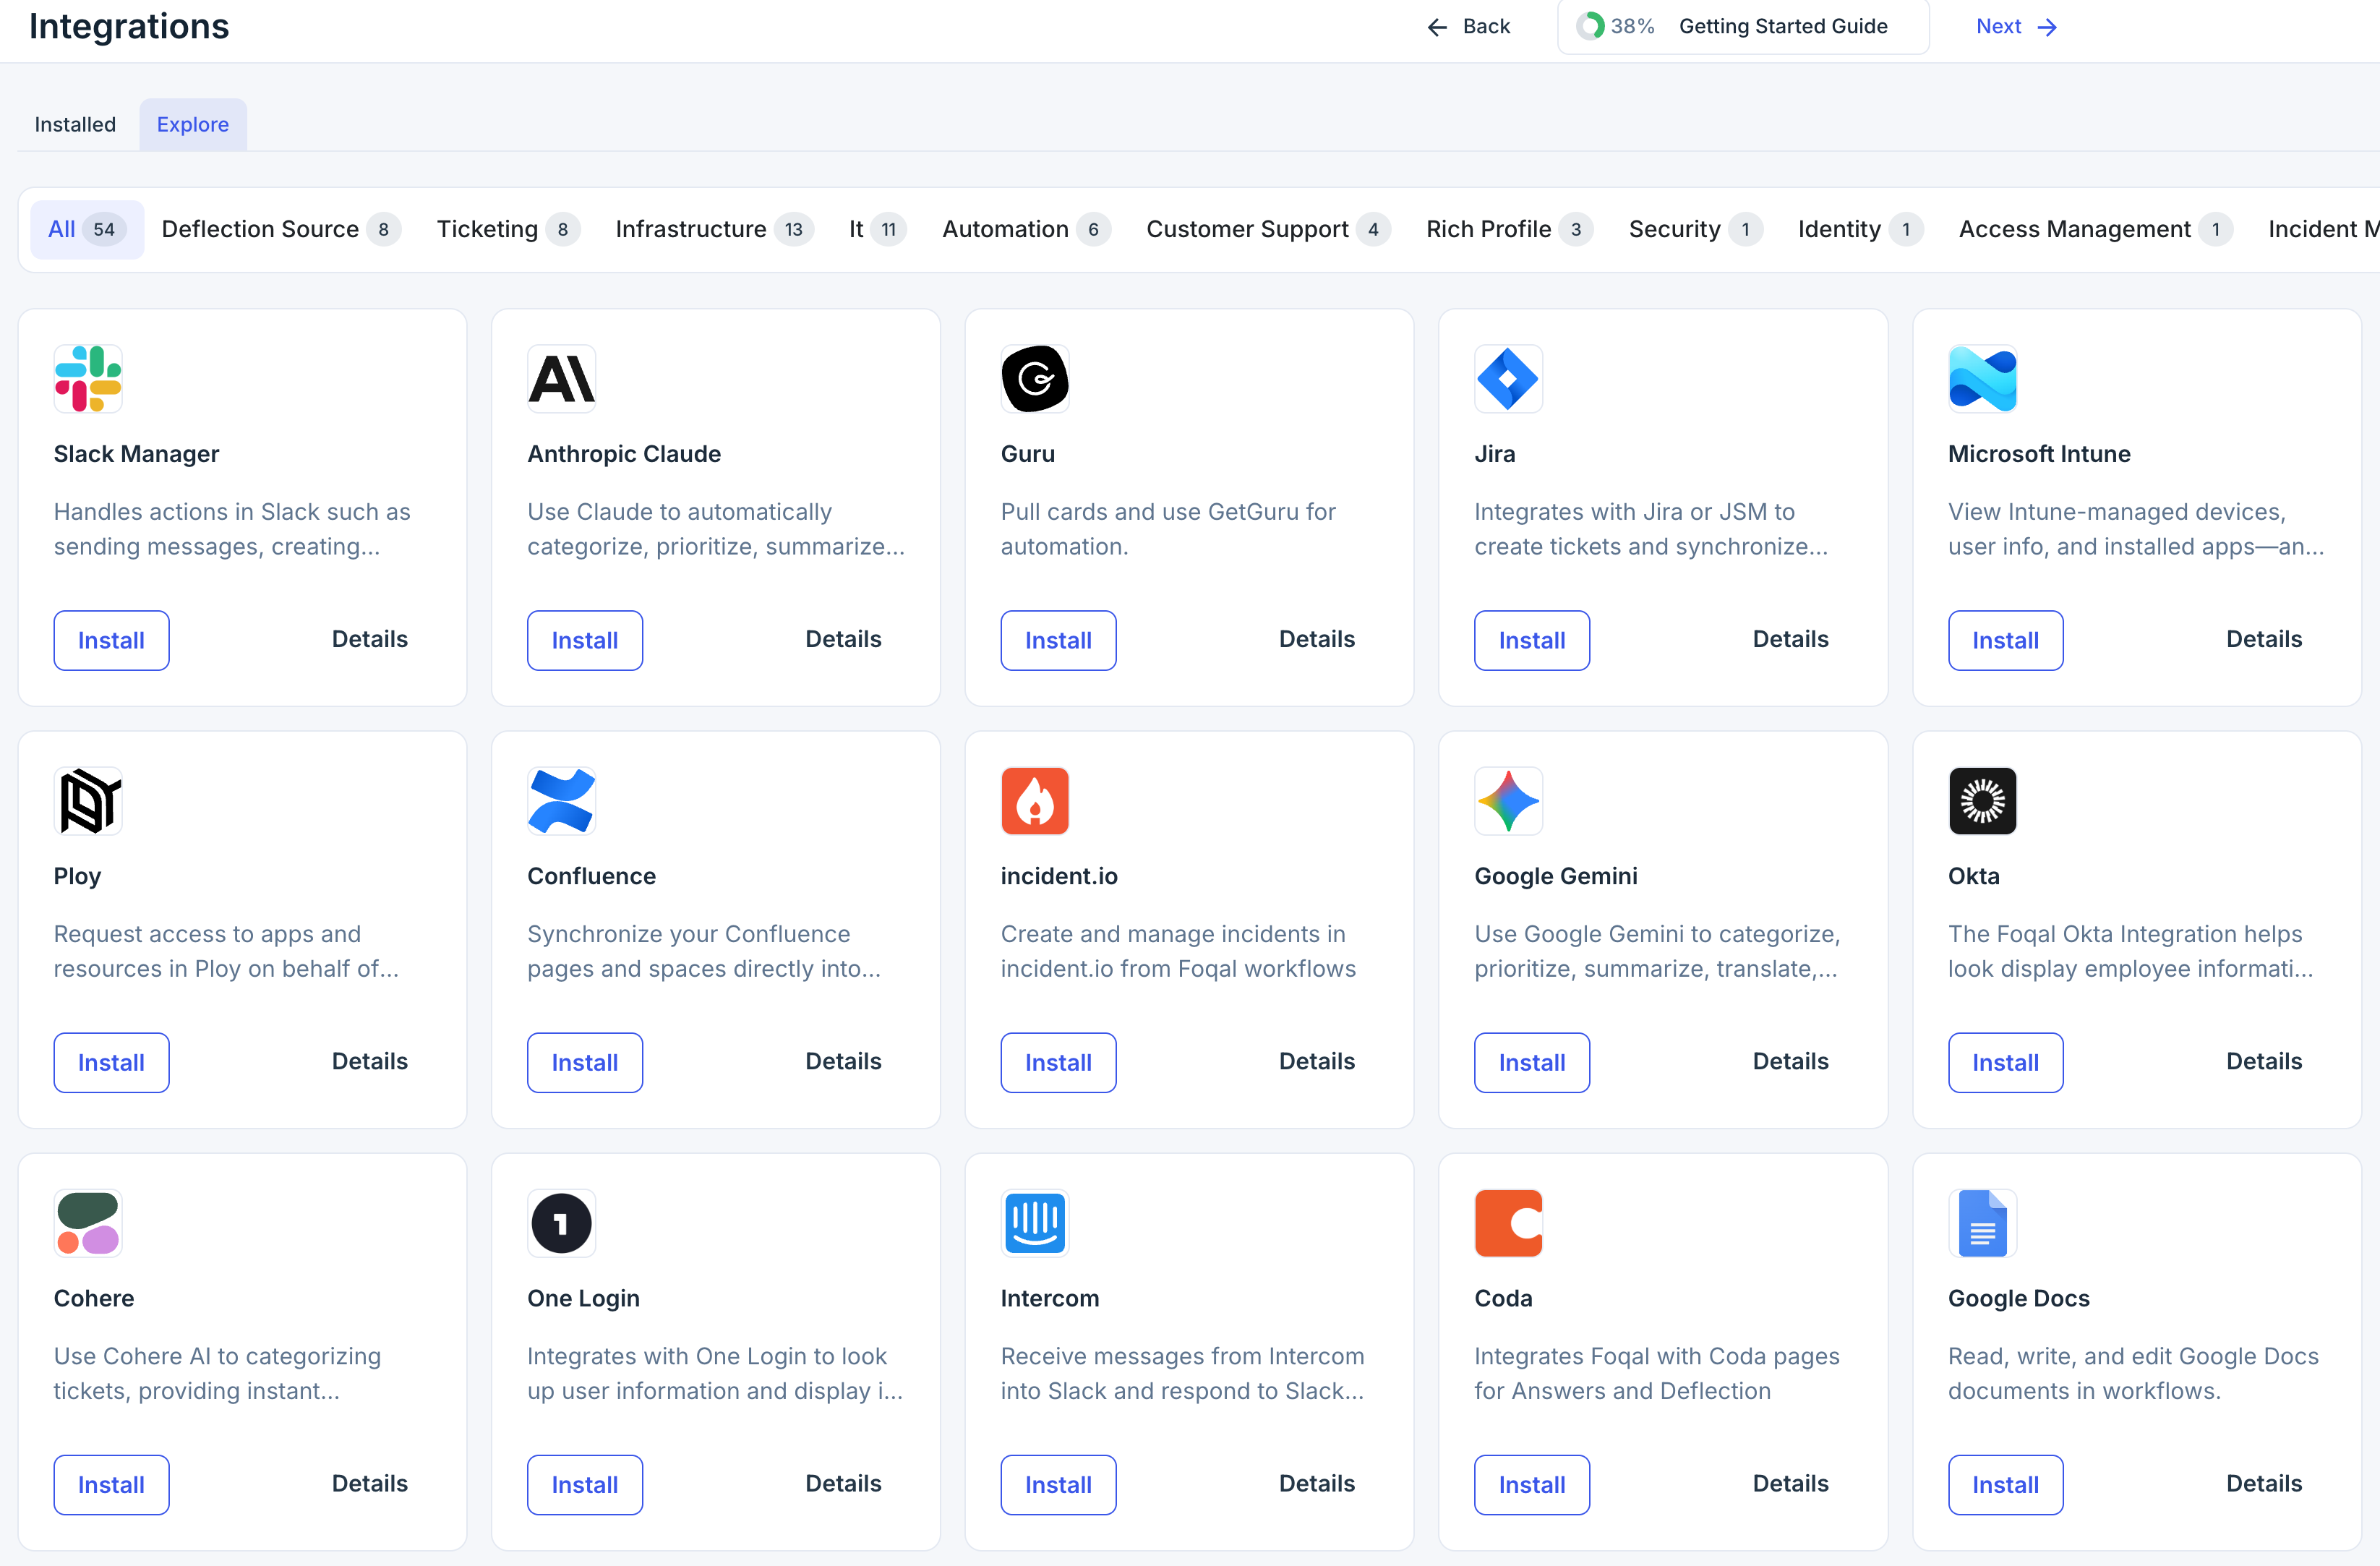The image size is (2380, 1566).
Task: Install the incident.io integration
Action: point(1058,1062)
